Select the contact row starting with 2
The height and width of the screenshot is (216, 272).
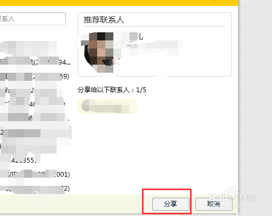coord(35,133)
